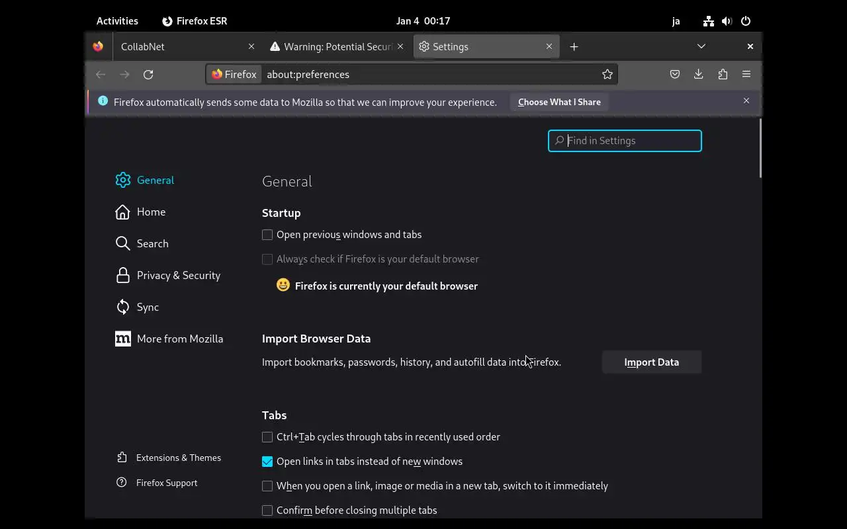The image size is (847, 529).
Task: Click the Import Data button
Action: pos(651,362)
